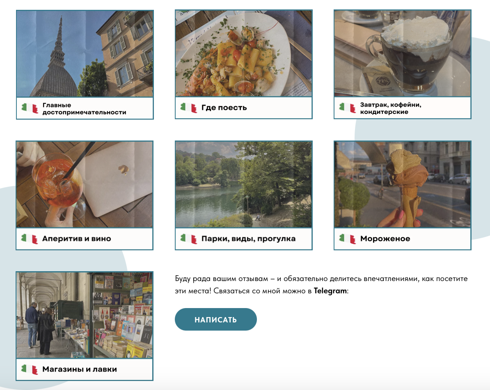
Task: Open the chocolate ice cream cone photo
Action: [x=402, y=184]
